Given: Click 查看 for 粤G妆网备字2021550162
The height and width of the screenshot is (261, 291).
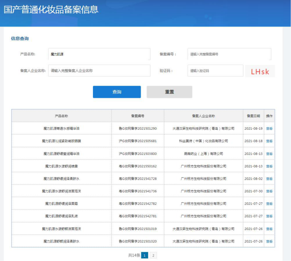Looking at the screenshot, I should tap(269, 166).
